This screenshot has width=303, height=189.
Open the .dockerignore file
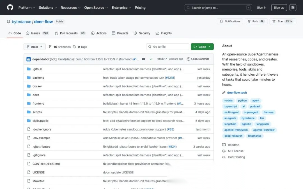42,129
